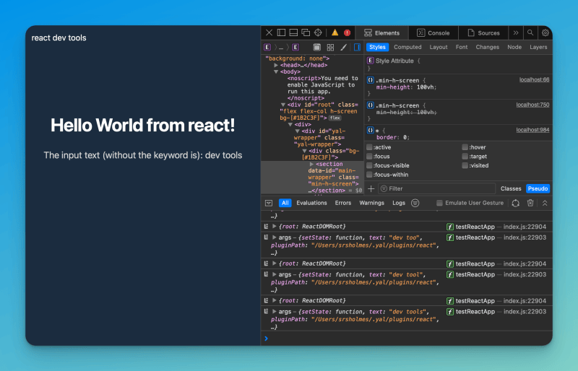Filter console to Logs
This screenshot has height=371, width=578.
[399, 203]
